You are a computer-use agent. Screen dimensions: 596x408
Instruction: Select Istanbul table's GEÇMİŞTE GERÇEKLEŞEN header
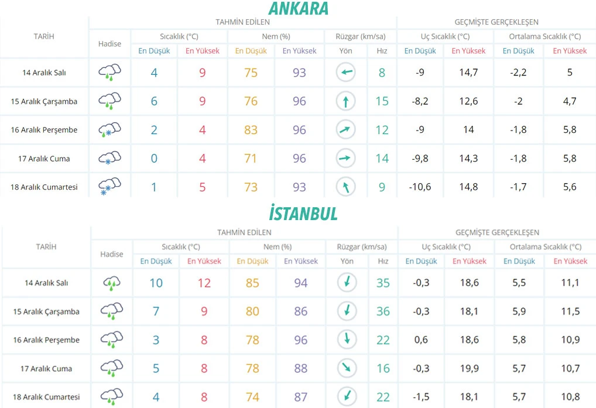tap(497, 232)
